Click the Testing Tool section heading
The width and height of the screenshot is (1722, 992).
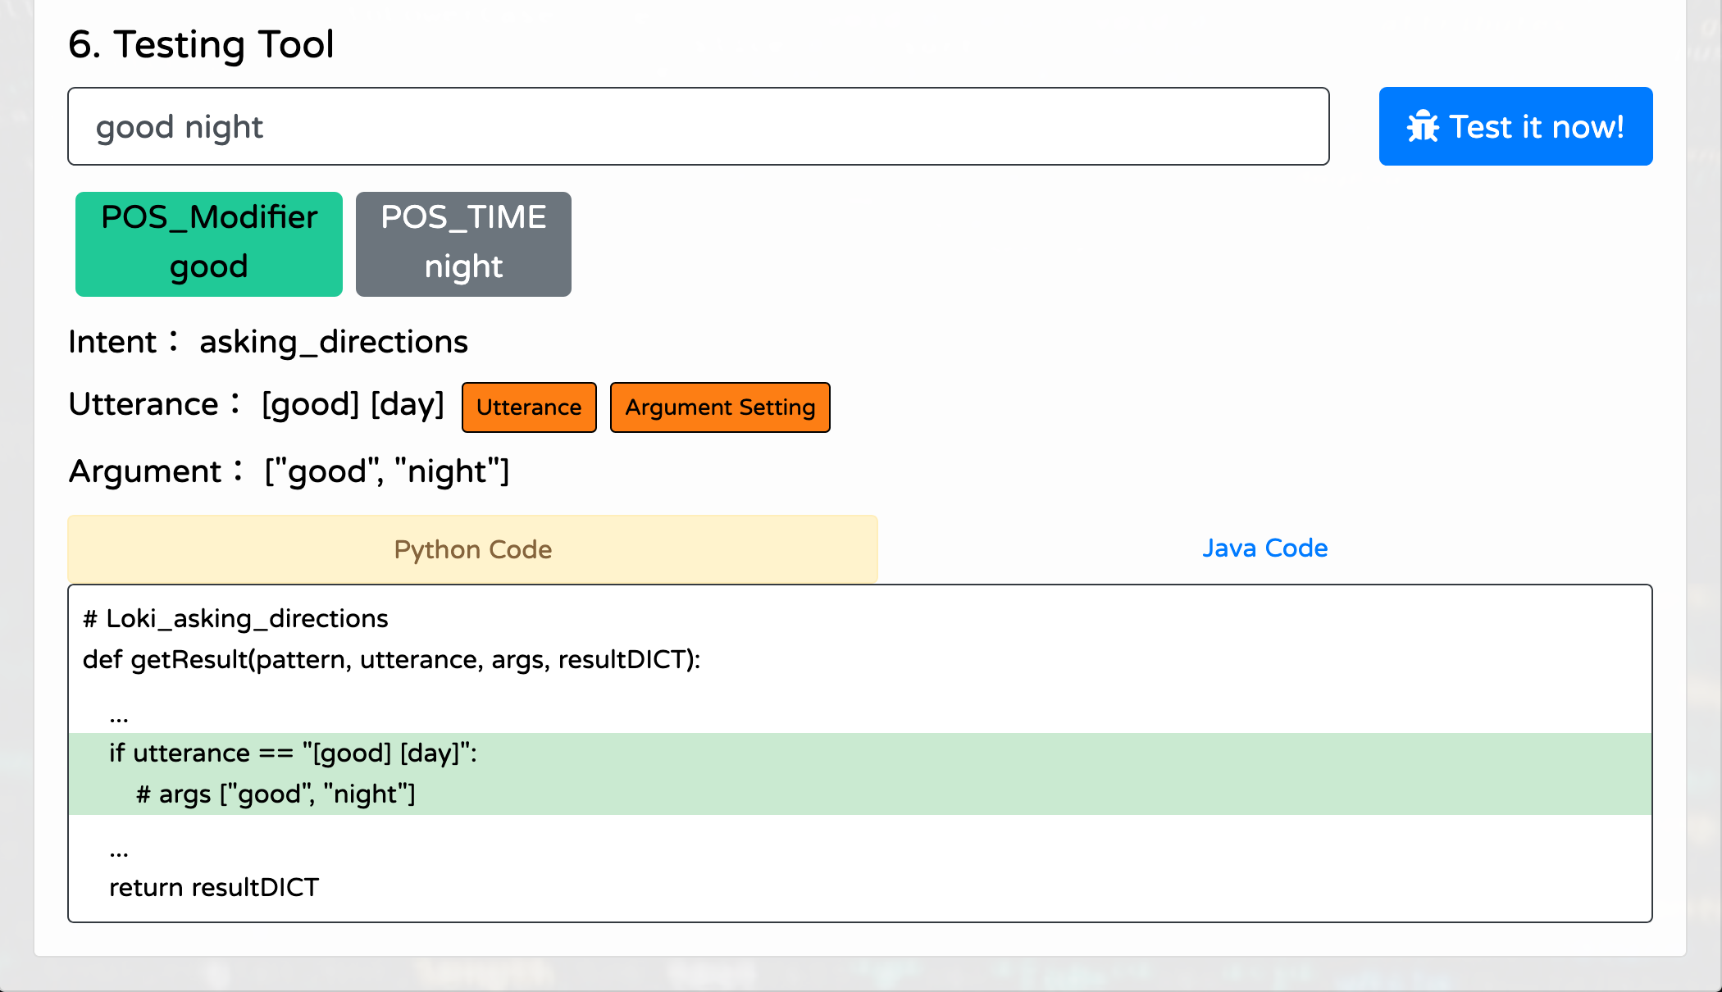pos(202,44)
